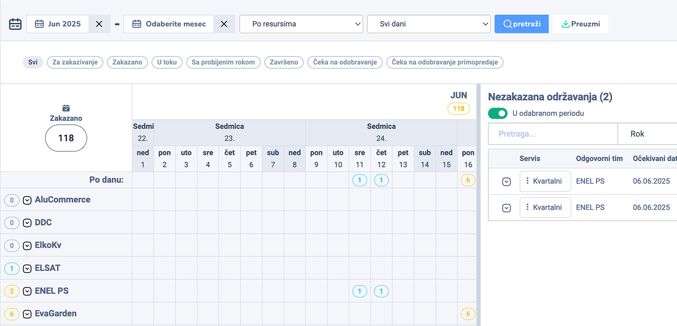
Task: Open first Kvartalni service menu button
Action: 545,181
